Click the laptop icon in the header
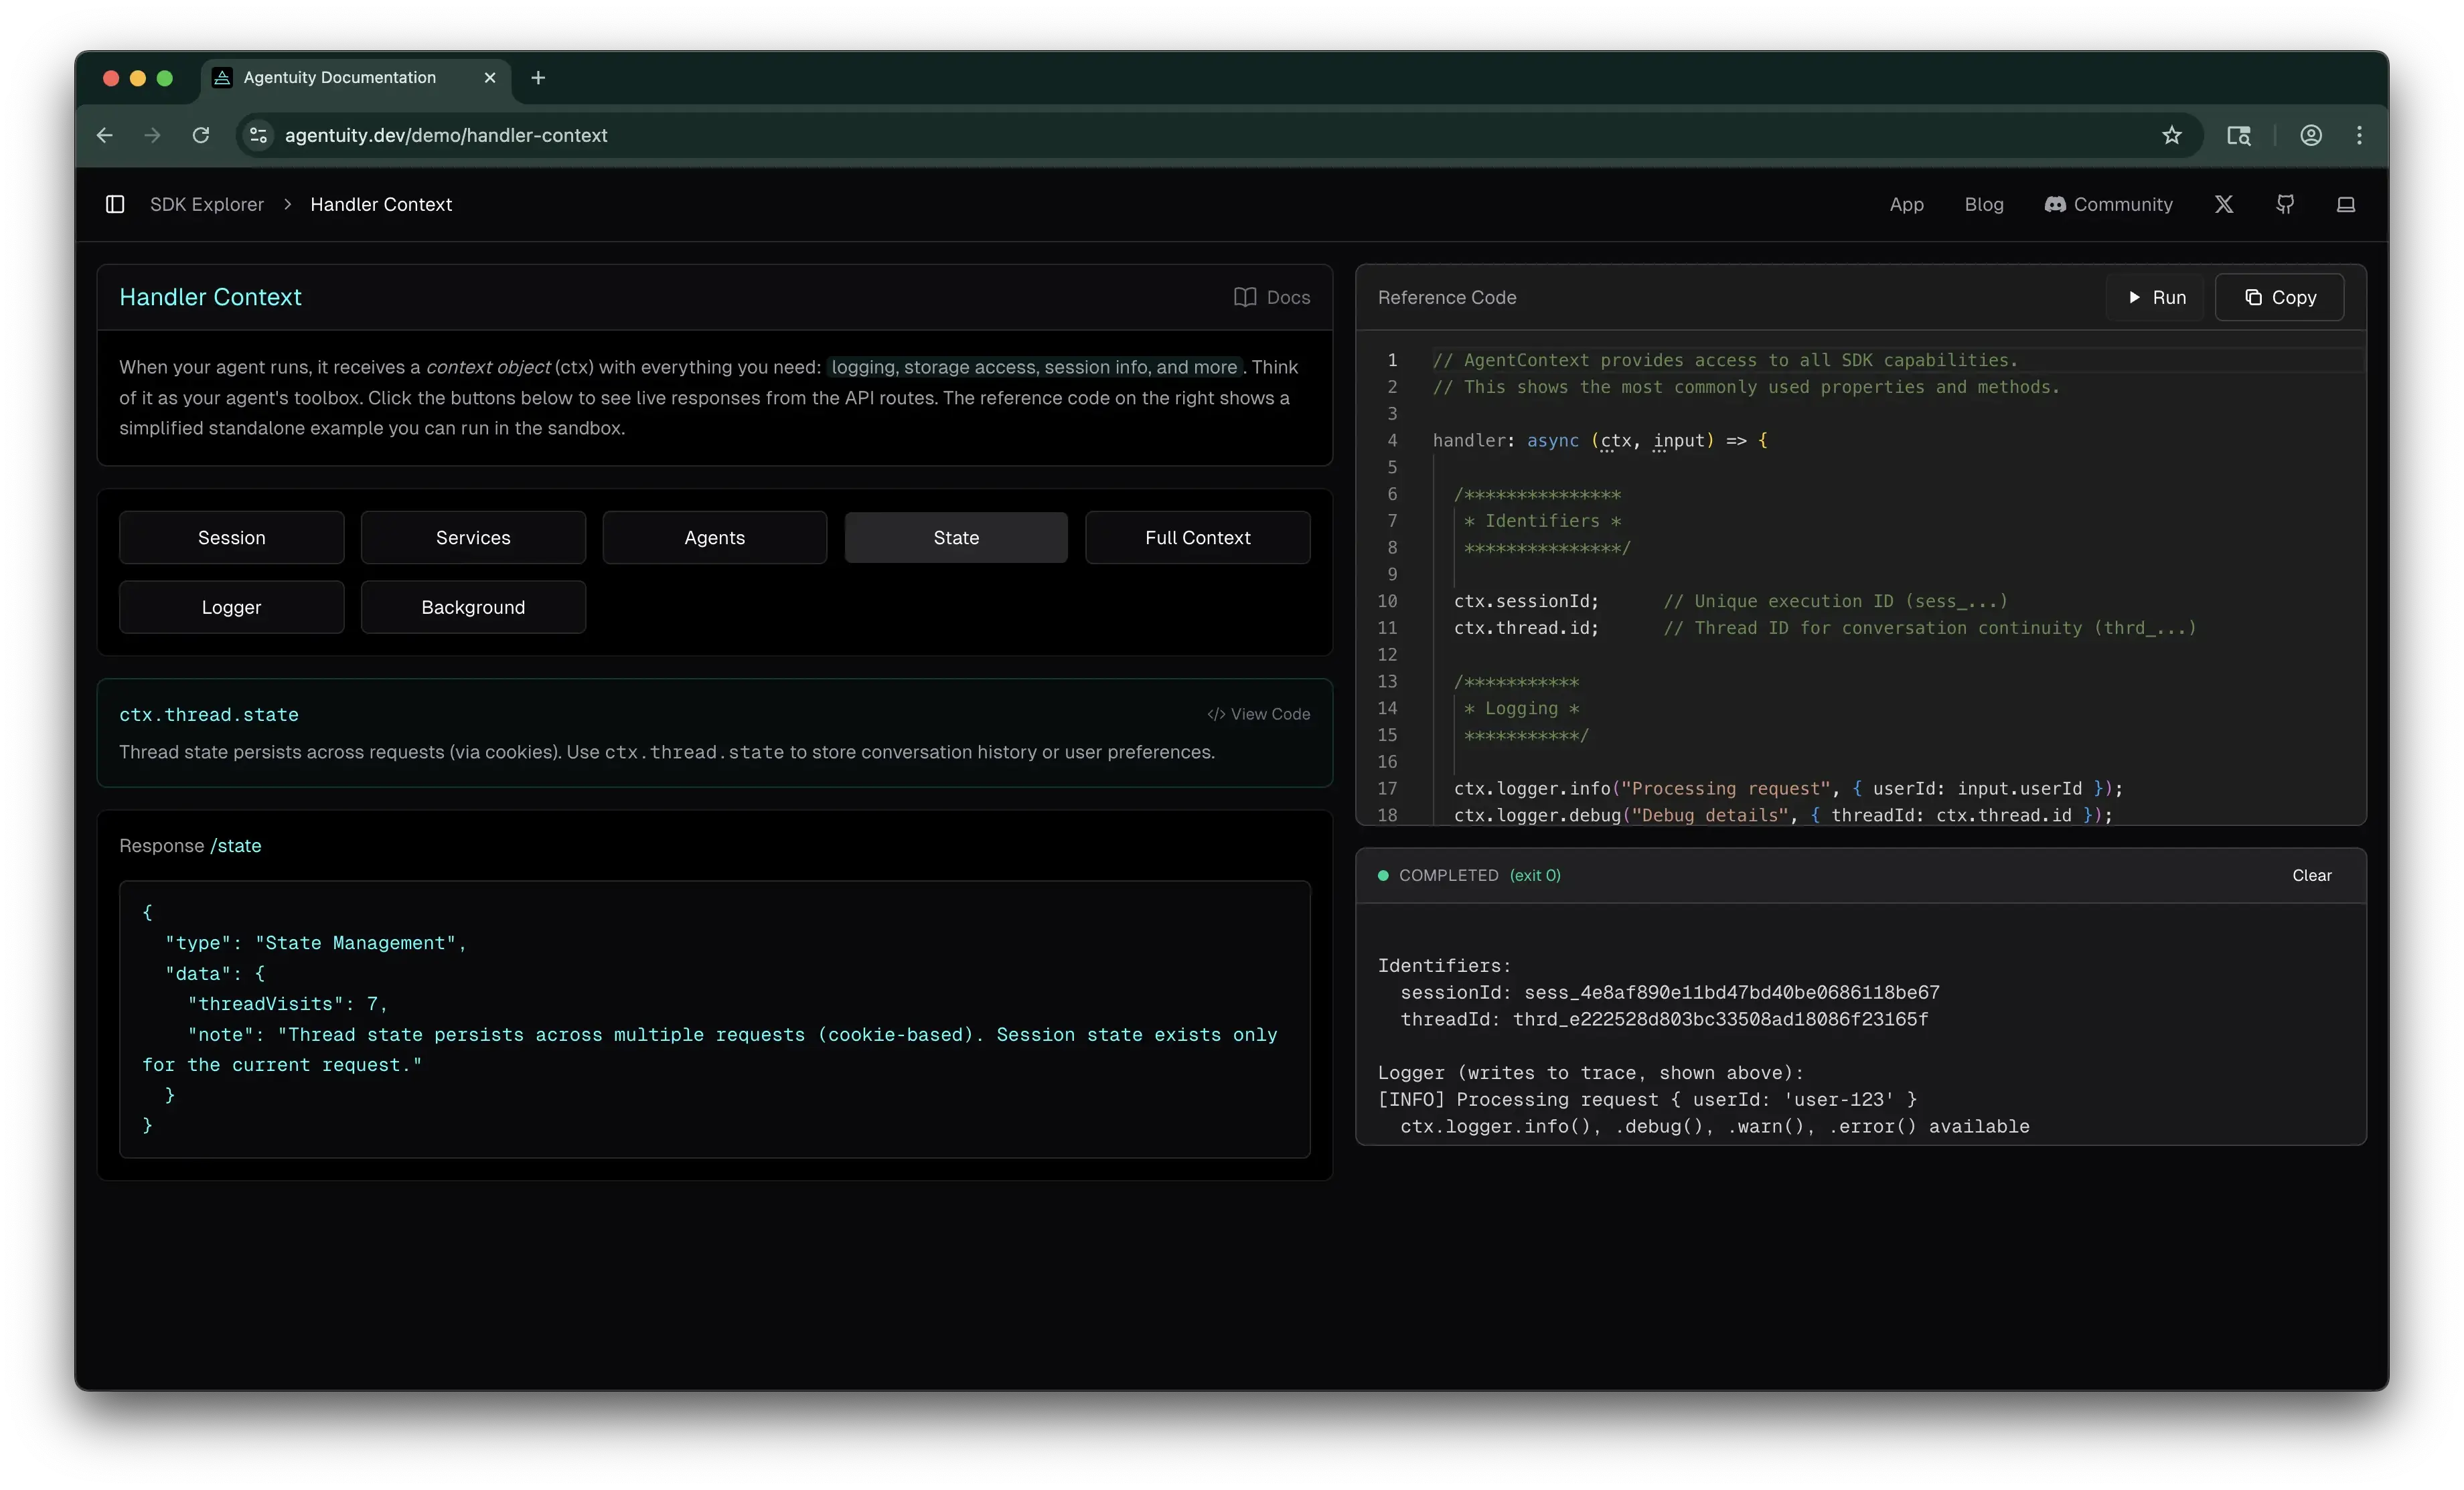 pos(2347,204)
